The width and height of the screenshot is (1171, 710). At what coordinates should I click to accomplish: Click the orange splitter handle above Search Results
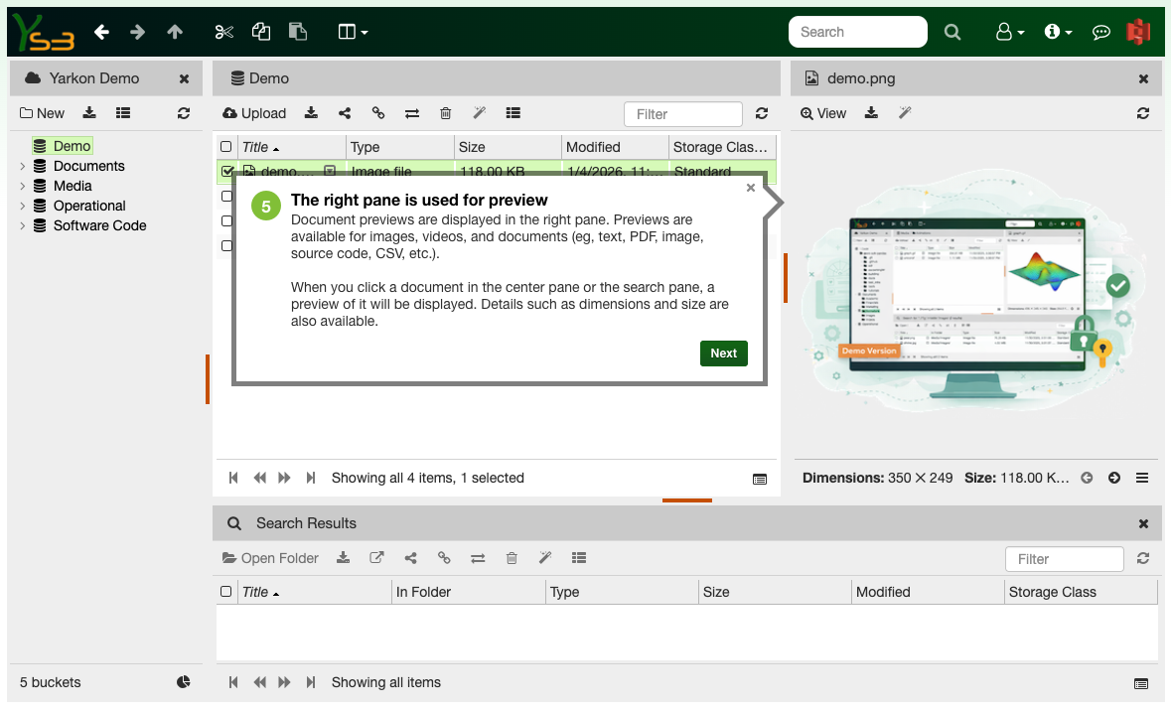(x=686, y=500)
